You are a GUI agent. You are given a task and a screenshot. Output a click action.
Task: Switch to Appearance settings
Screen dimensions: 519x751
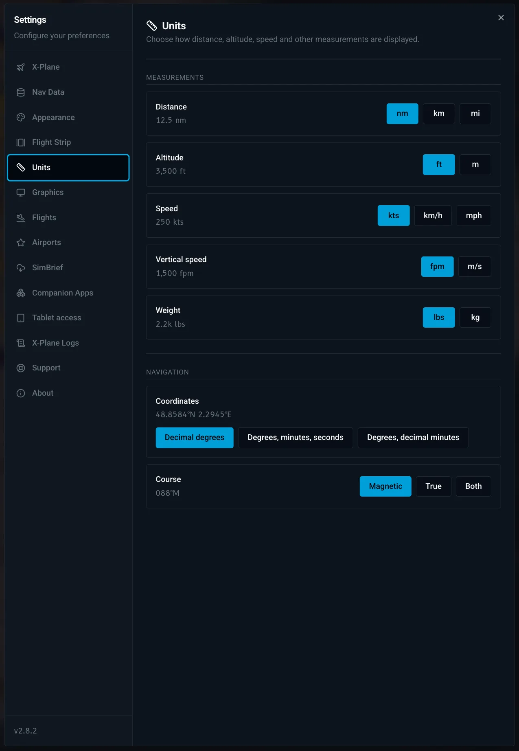coord(68,118)
